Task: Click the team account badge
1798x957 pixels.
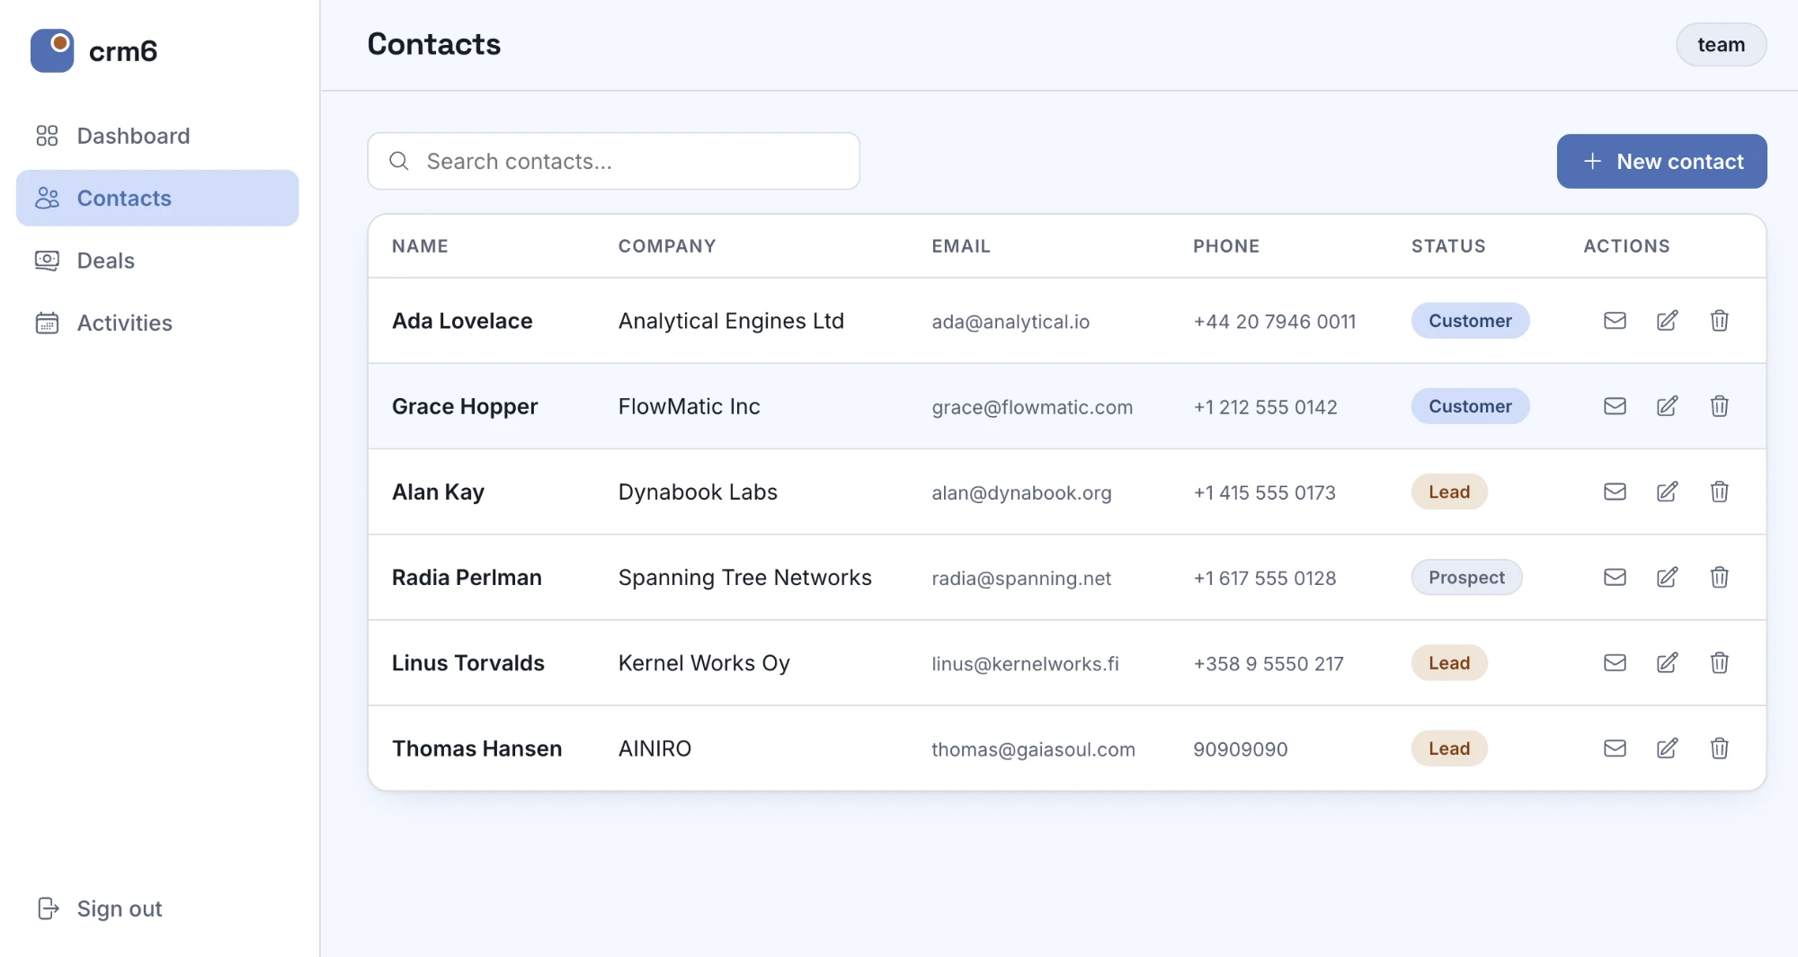Action: tap(1721, 45)
